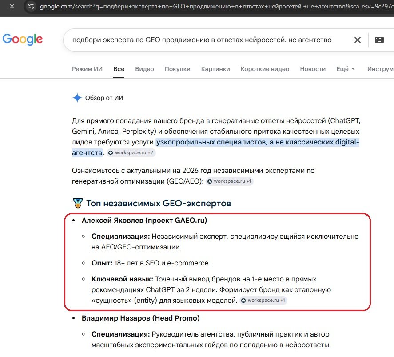Image resolution: width=394 pixels, height=357 pixels.
Task: Expand the Ещё dropdown menu
Action: (x=345, y=69)
